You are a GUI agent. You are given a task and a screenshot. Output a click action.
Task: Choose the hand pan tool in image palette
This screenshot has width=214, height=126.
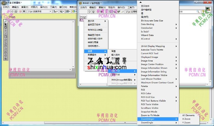5,27
